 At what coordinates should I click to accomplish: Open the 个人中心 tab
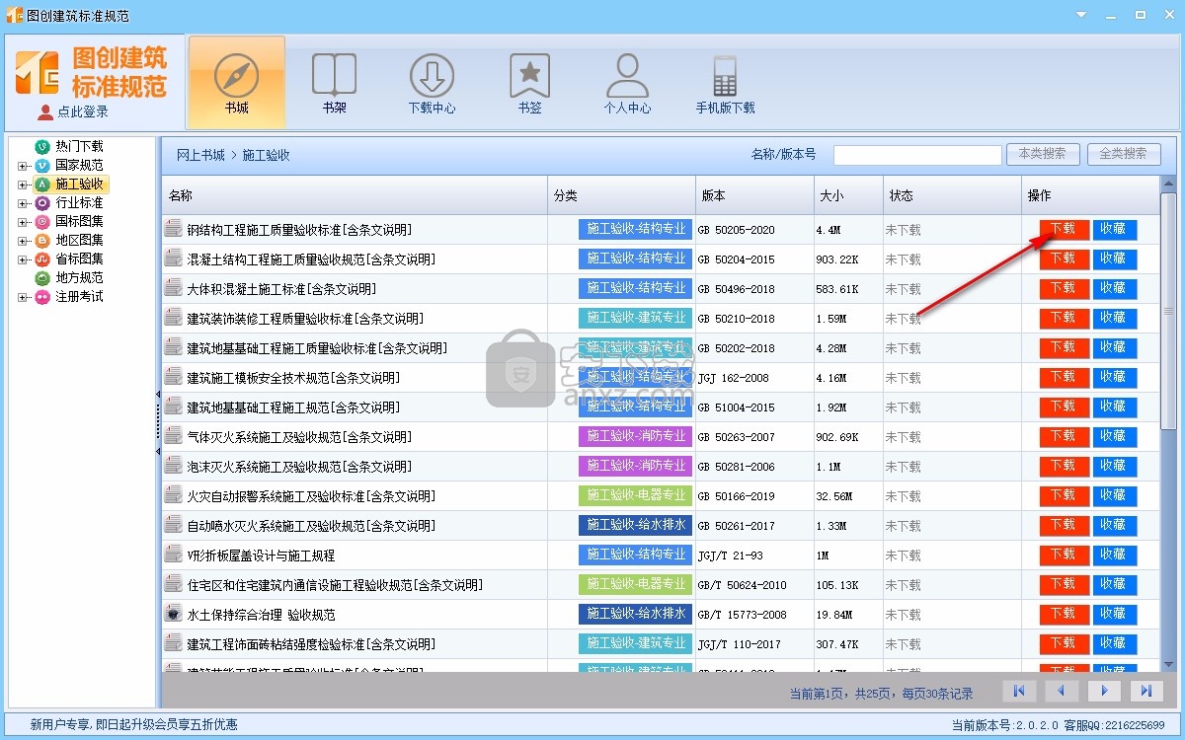[x=627, y=83]
